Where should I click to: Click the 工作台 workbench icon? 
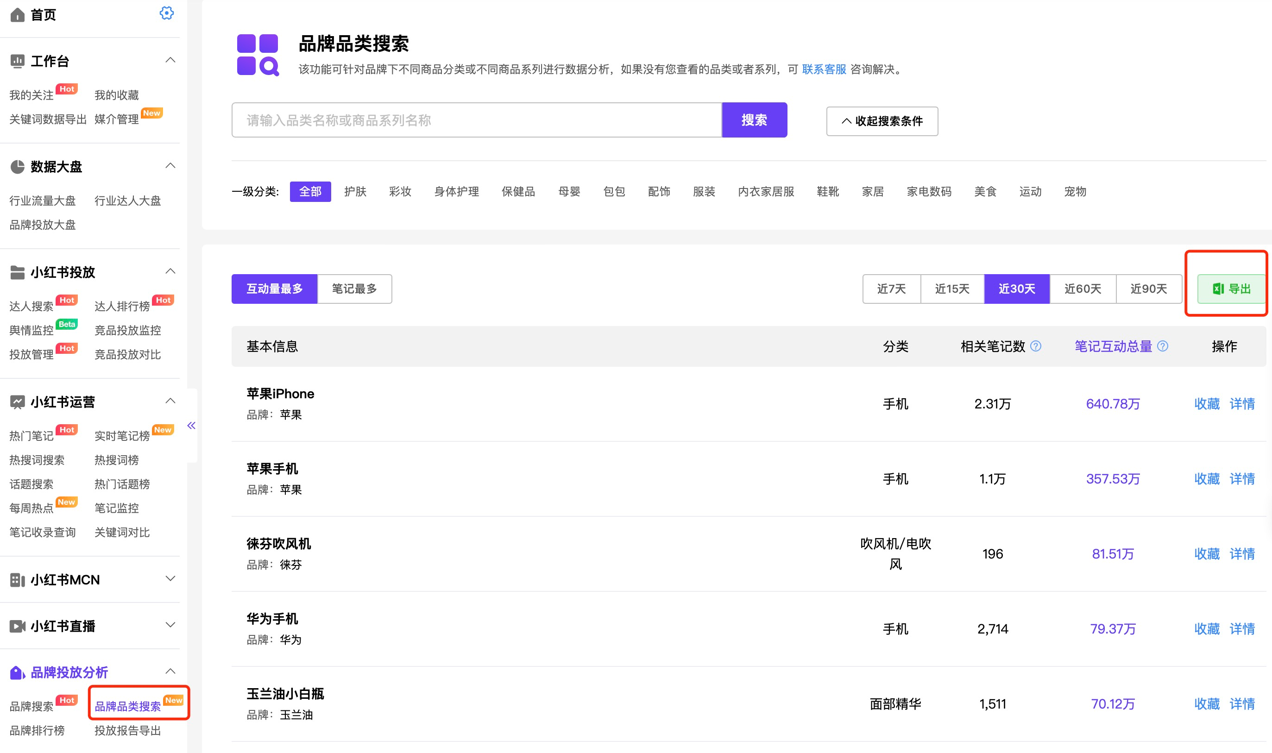click(x=17, y=62)
